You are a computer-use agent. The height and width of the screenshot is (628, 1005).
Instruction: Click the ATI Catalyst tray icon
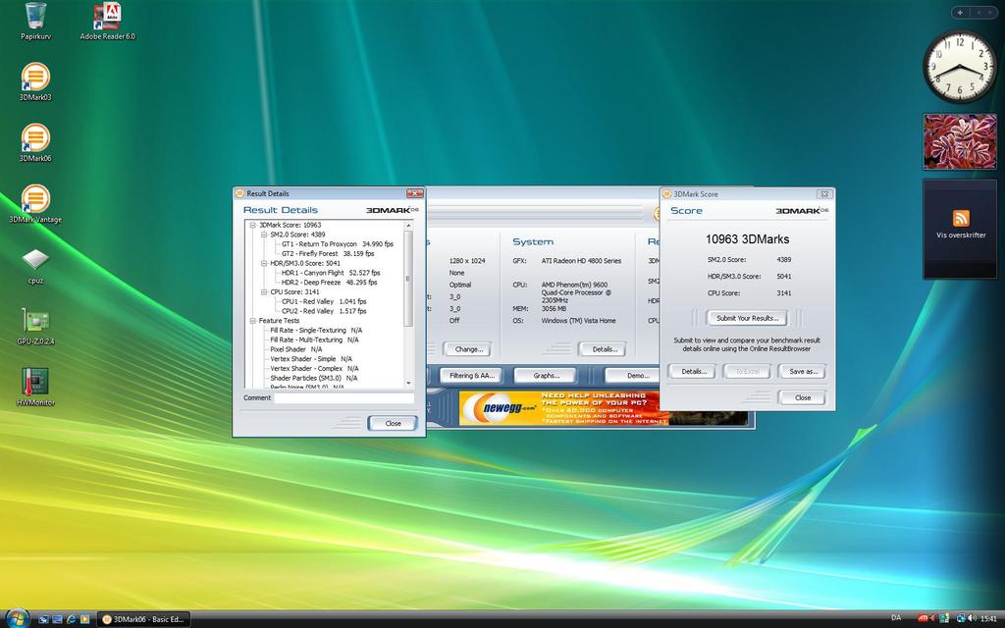coord(923,618)
